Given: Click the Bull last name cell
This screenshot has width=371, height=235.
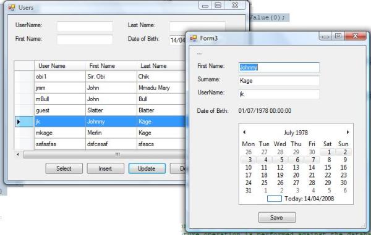Looking at the screenshot, I should [161, 99].
